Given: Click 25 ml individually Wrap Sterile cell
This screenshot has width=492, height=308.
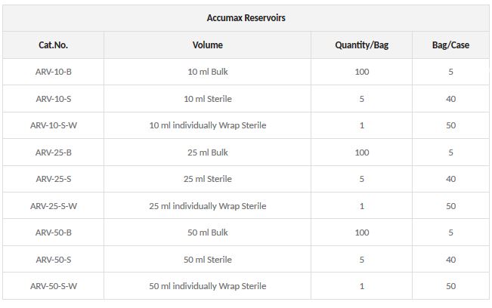Looking at the screenshot, I should 208,206.
